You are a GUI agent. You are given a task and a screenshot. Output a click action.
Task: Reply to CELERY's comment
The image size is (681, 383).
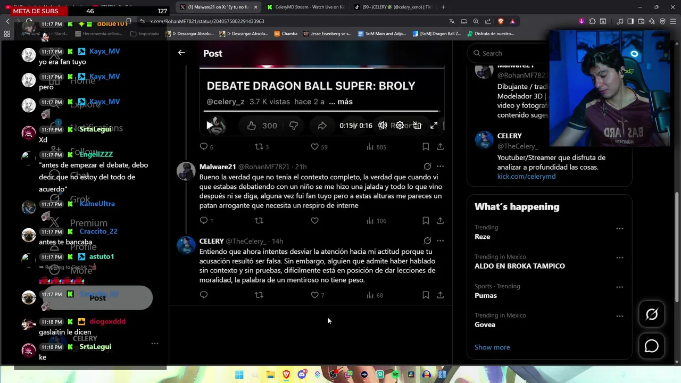point(204,295)
